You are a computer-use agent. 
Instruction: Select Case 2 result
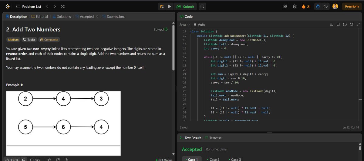click(213, 159)
